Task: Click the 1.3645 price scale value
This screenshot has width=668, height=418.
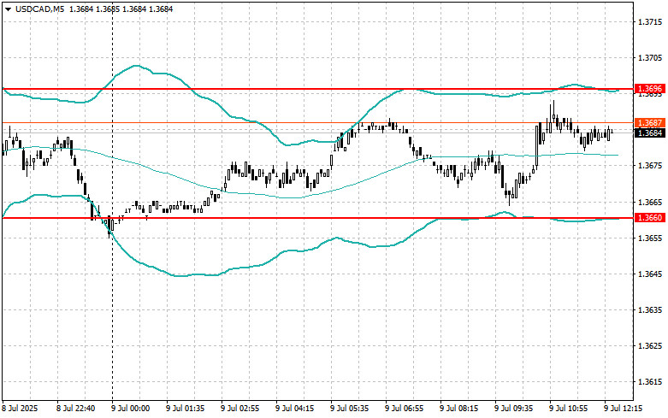Action: click(652, 274)
